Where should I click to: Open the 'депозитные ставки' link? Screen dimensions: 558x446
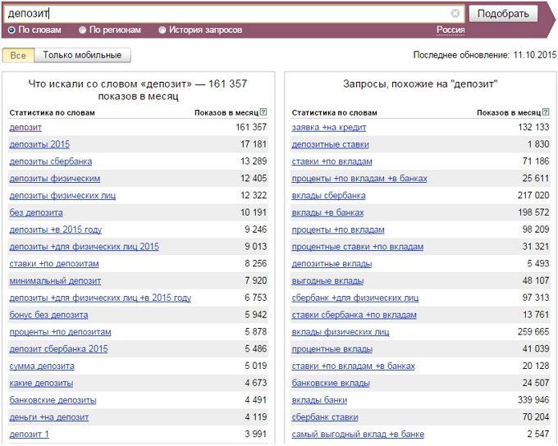pyautogui.click(x=330, y=144)
